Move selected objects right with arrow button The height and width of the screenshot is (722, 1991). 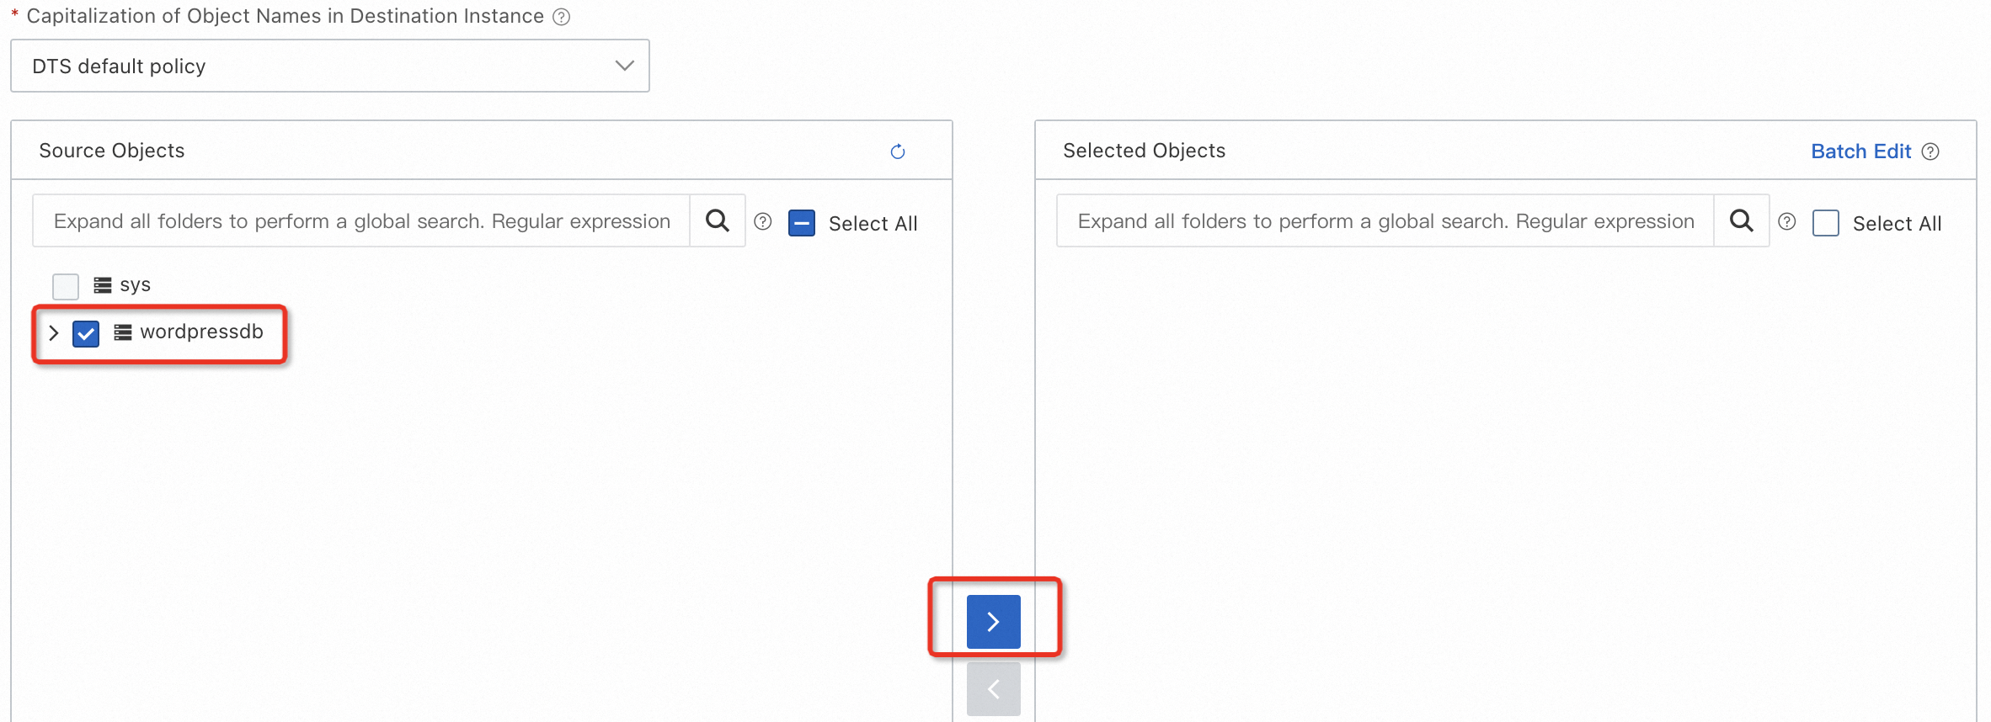(993, 622)
